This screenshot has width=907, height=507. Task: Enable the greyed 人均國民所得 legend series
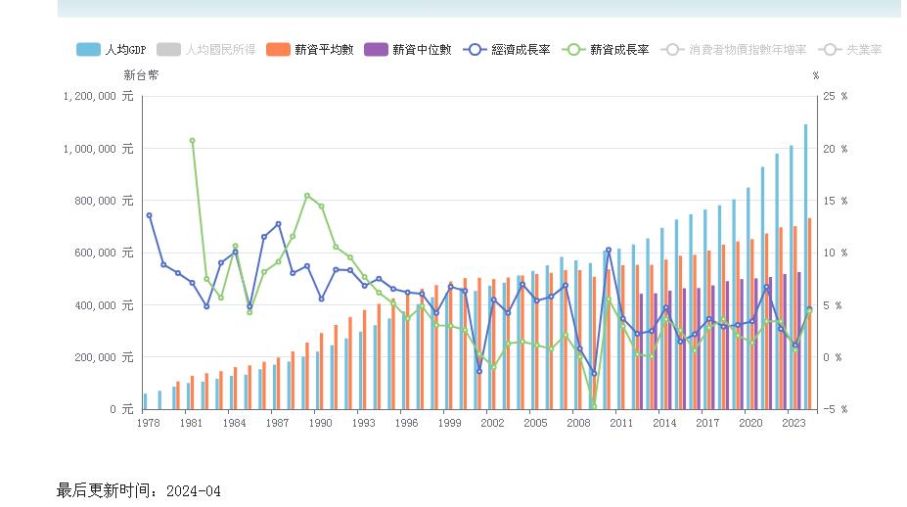point(205,50)
